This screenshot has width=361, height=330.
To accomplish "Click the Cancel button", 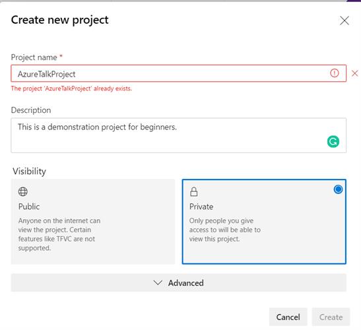I will pyautogui.click(x=288, y=317).
